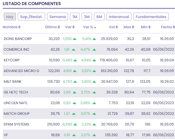This screenshot has height=139, width=175.
Task: Switch to Sop./Resist. tab
Action: pyautogui.click(x=32, y=17)
